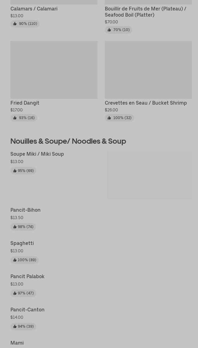This screenshot has height=348, width=198.
Task: Click thumbs-up icon under Bucket Shrimp
Action: coord(109,118)
